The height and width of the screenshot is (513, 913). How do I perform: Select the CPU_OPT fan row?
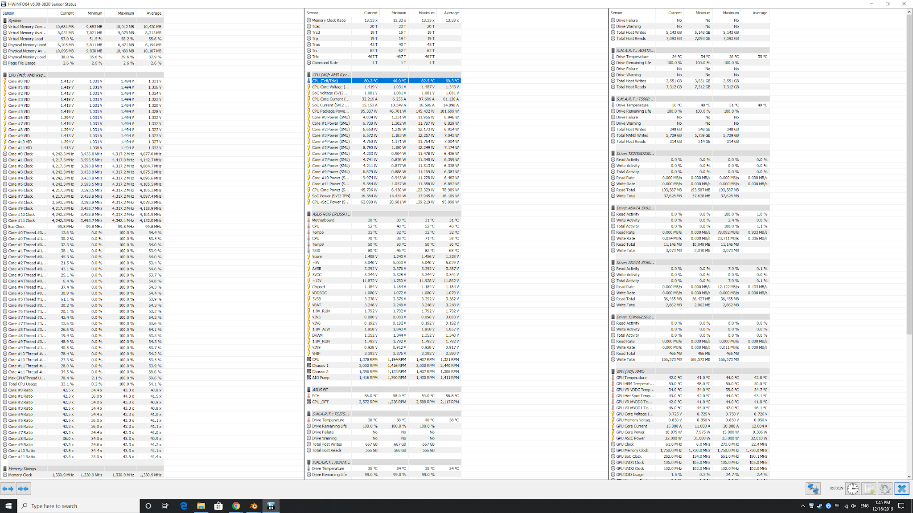pos(383,402)
